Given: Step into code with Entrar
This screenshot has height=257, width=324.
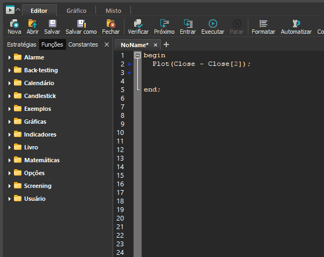Looking at the screenshot, I should pos(188,27).
